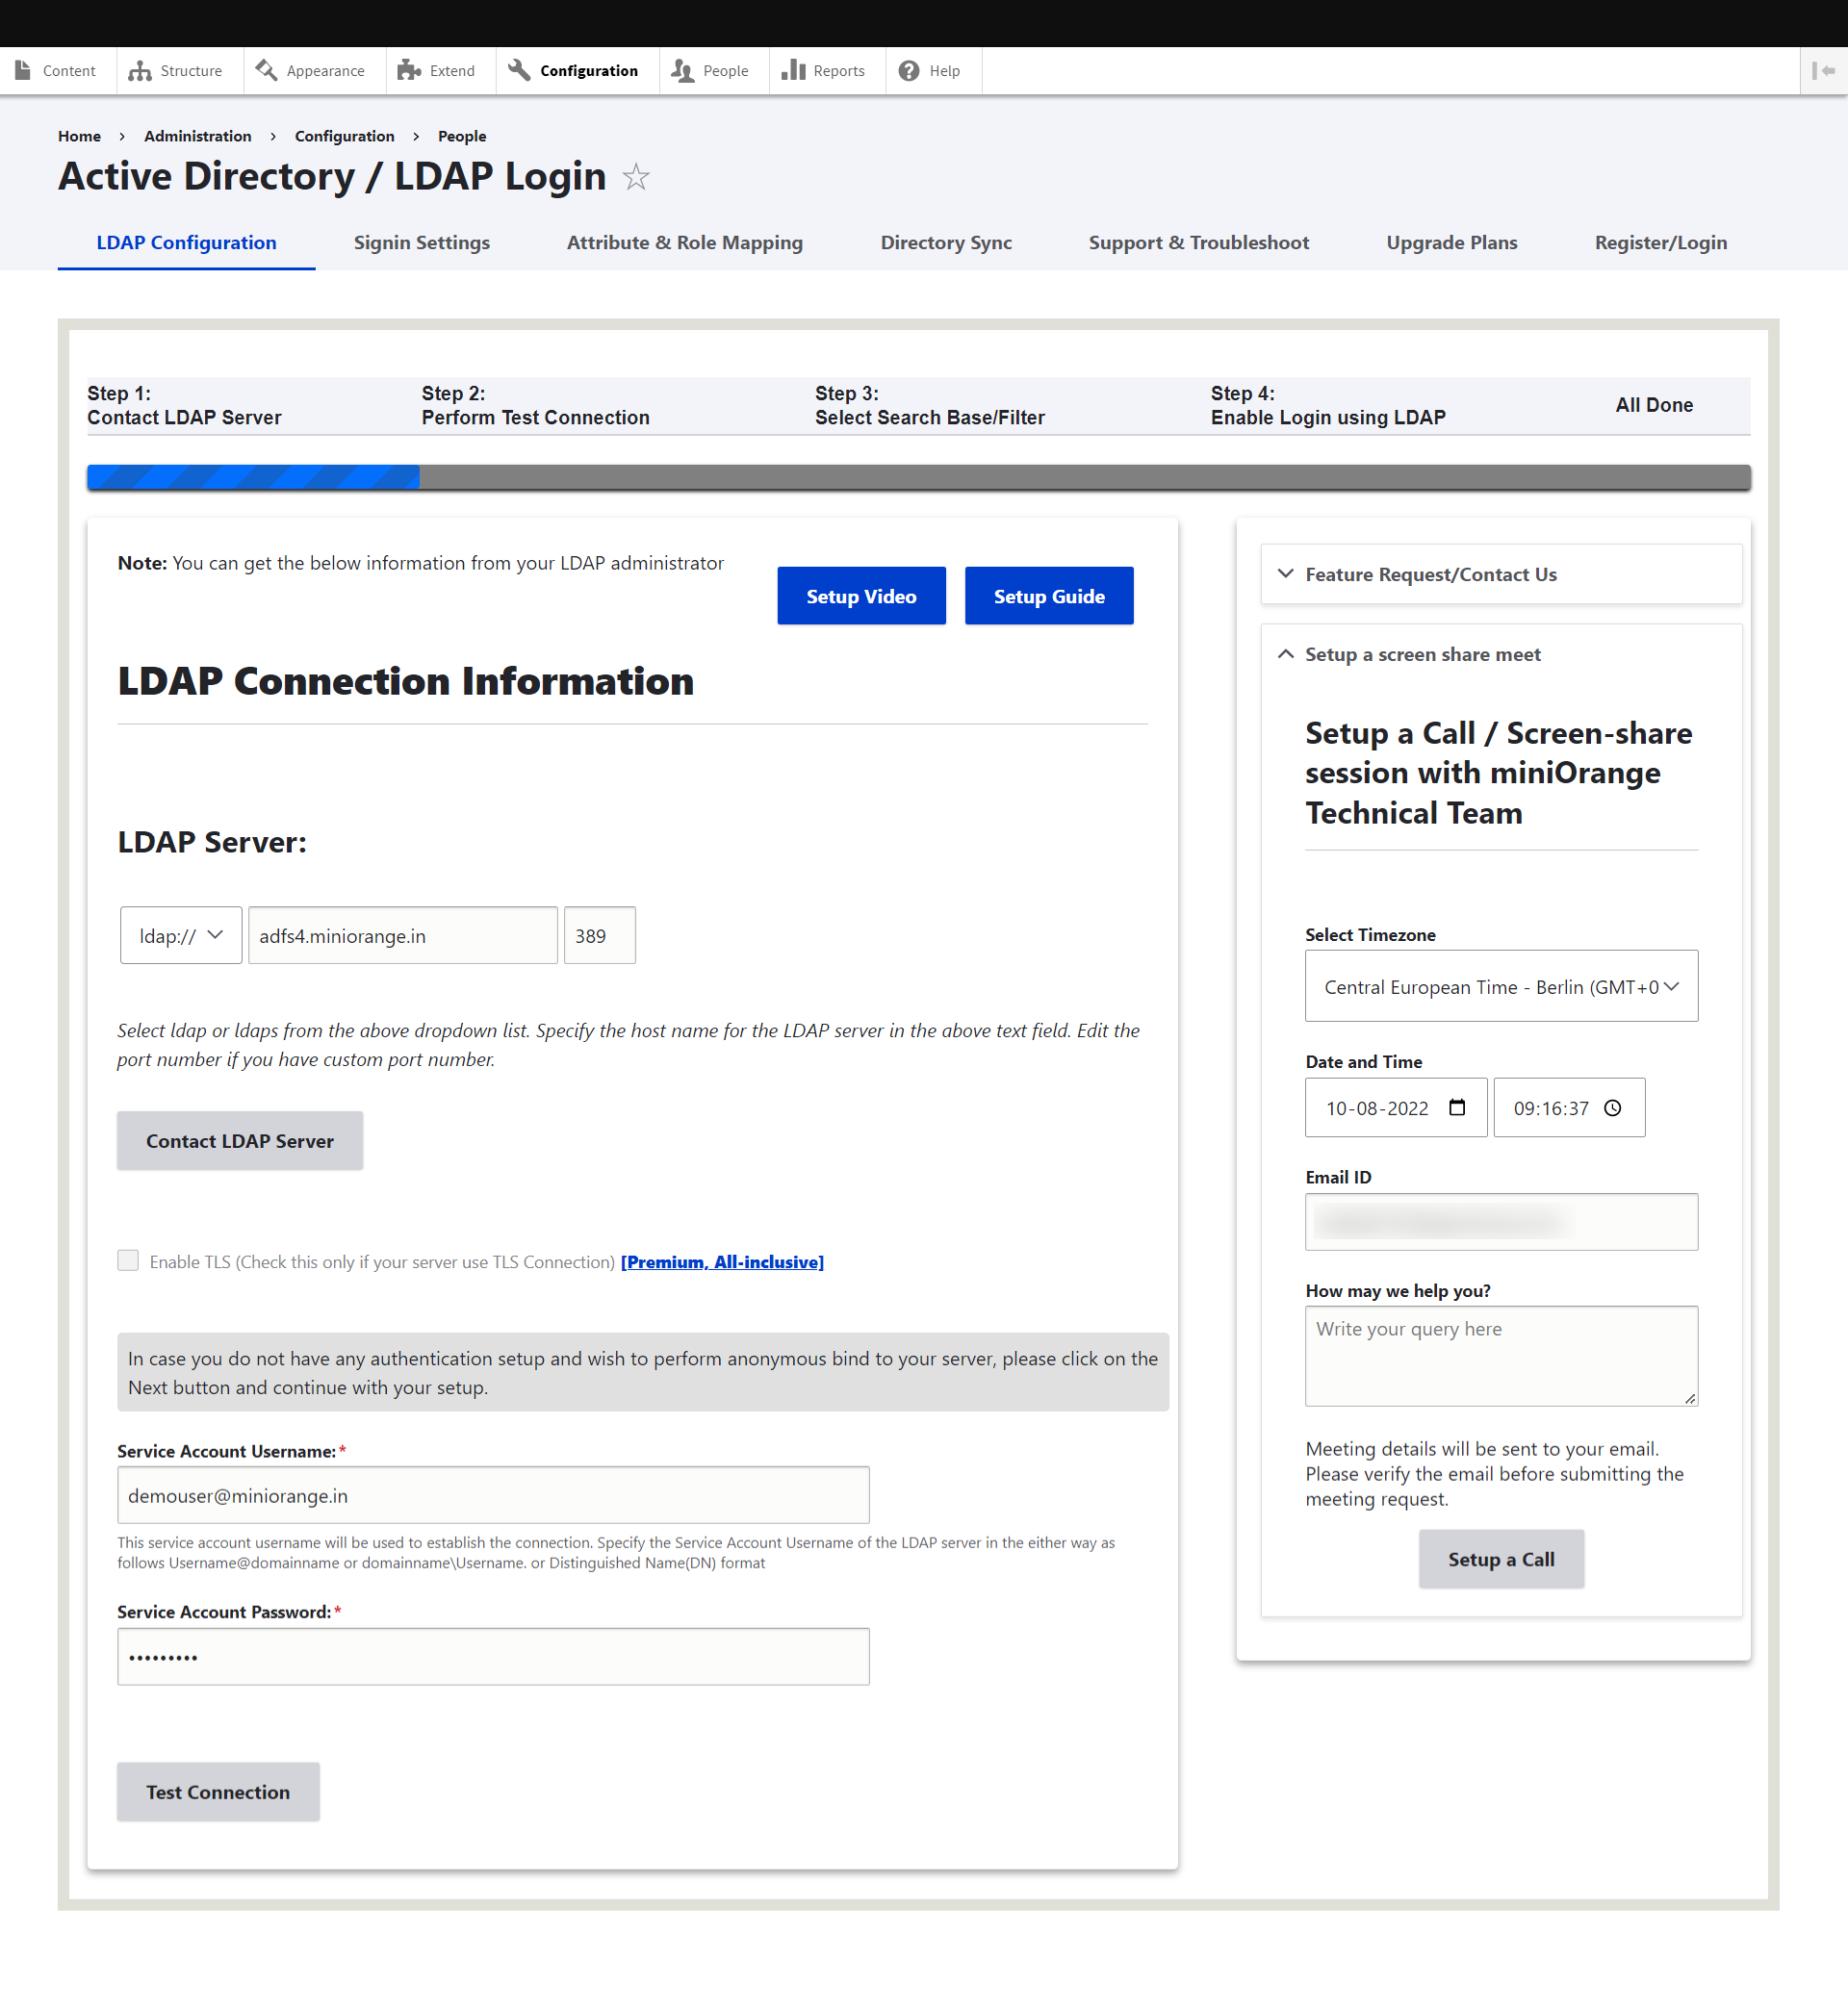Image resolution: width=1848 pixels, height=2009 pixels.
Task: Select the Central European Time timezone dropdown
Action: pos(1500,985)
